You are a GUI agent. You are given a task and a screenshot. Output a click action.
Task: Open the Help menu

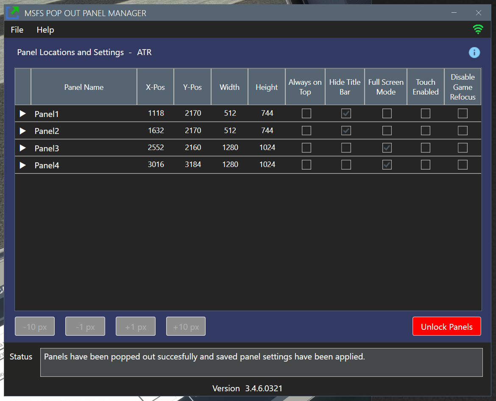[x=45, y=30]
